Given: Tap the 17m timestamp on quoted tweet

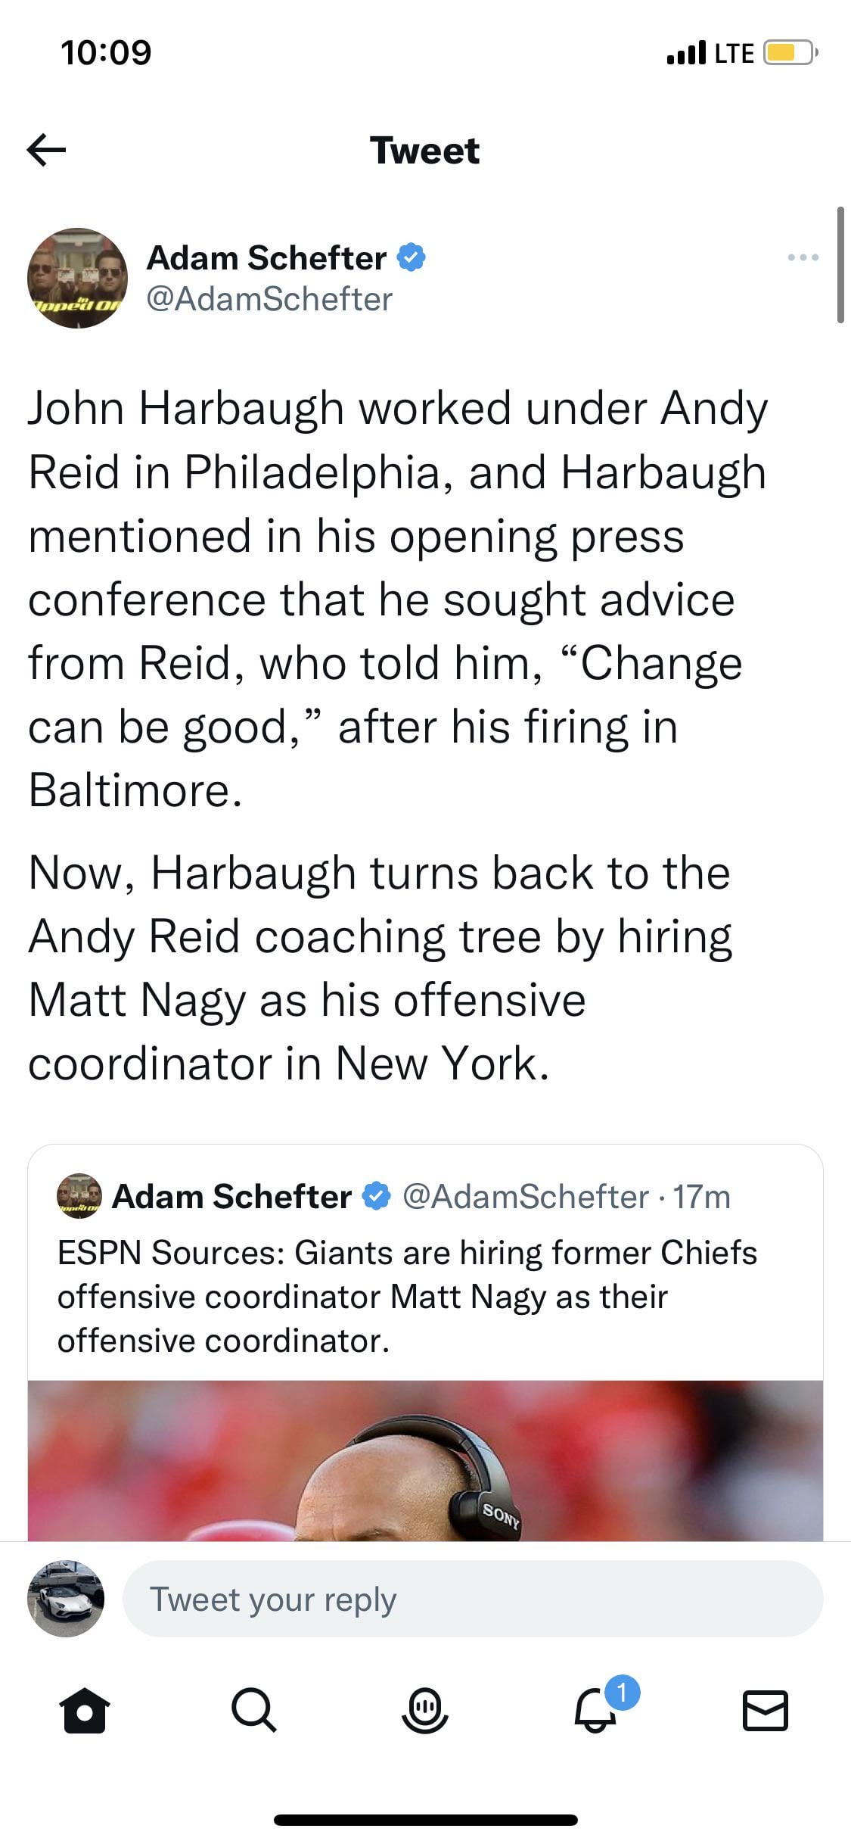Looking at the screenshot, I should point(702,1197).
